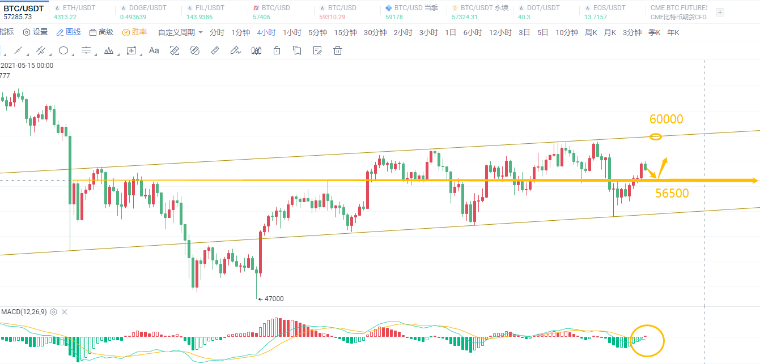This screenshot has width=760, height=364.
Task: Select the horizontal lines tool
Action: tap(86, 50)
